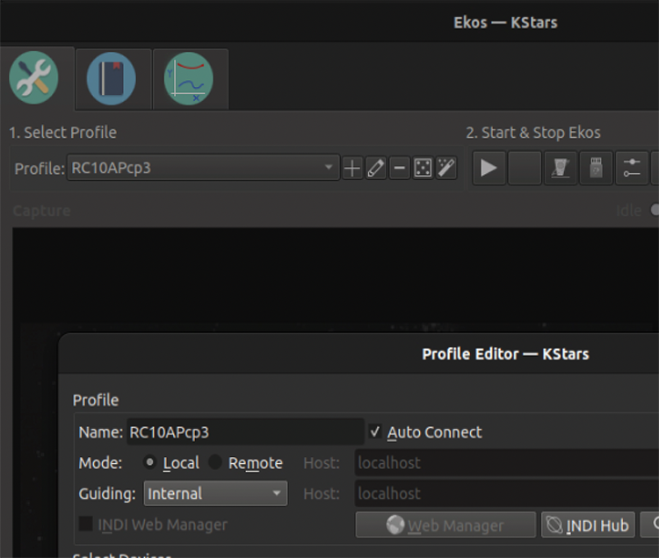Switch to the Scheduler notebook tab

(x=112, y=78)
